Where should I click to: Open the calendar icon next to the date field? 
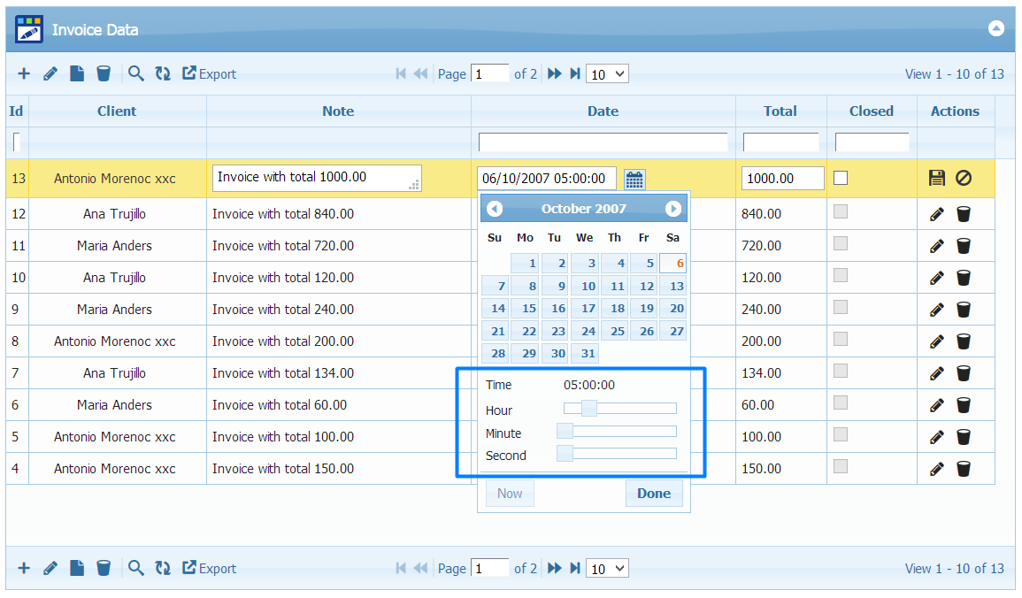pos(634,178)
